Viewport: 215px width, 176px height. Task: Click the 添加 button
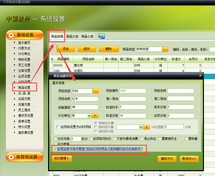(x=66, y=49)
